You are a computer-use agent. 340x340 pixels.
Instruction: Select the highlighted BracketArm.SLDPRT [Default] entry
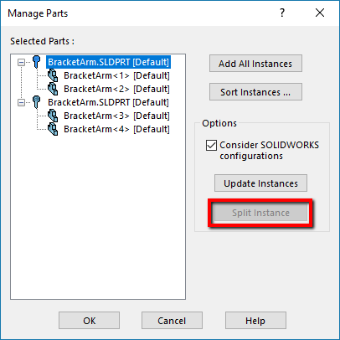pos(108,62)
